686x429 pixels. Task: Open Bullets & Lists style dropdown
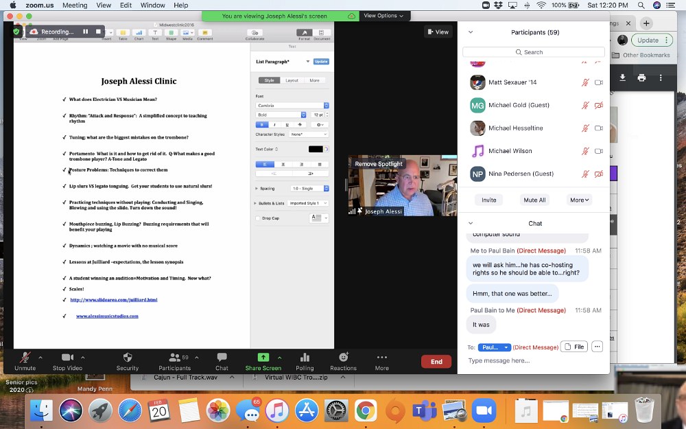[x=308, y=203]
